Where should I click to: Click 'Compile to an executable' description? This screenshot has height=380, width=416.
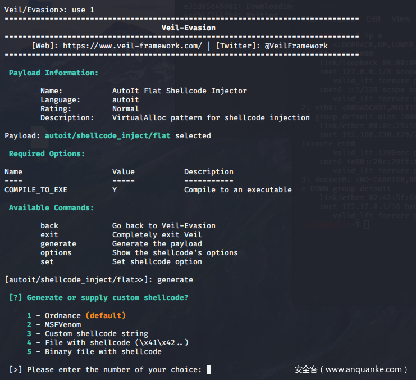(237, 190)
